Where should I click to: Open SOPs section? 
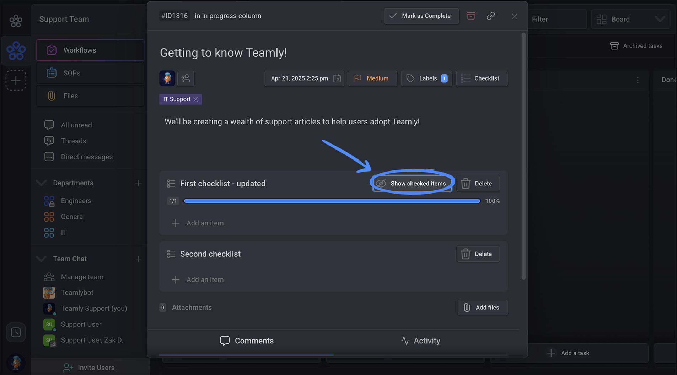click(90, 73)
